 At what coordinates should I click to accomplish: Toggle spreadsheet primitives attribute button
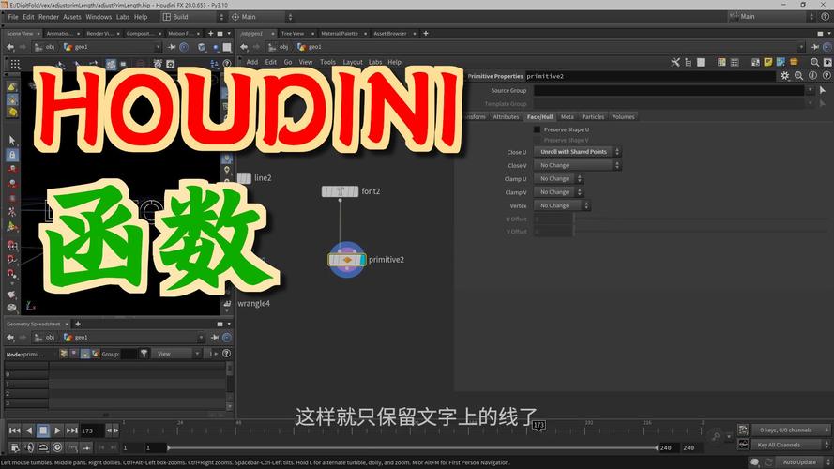[x=85, y=354]
